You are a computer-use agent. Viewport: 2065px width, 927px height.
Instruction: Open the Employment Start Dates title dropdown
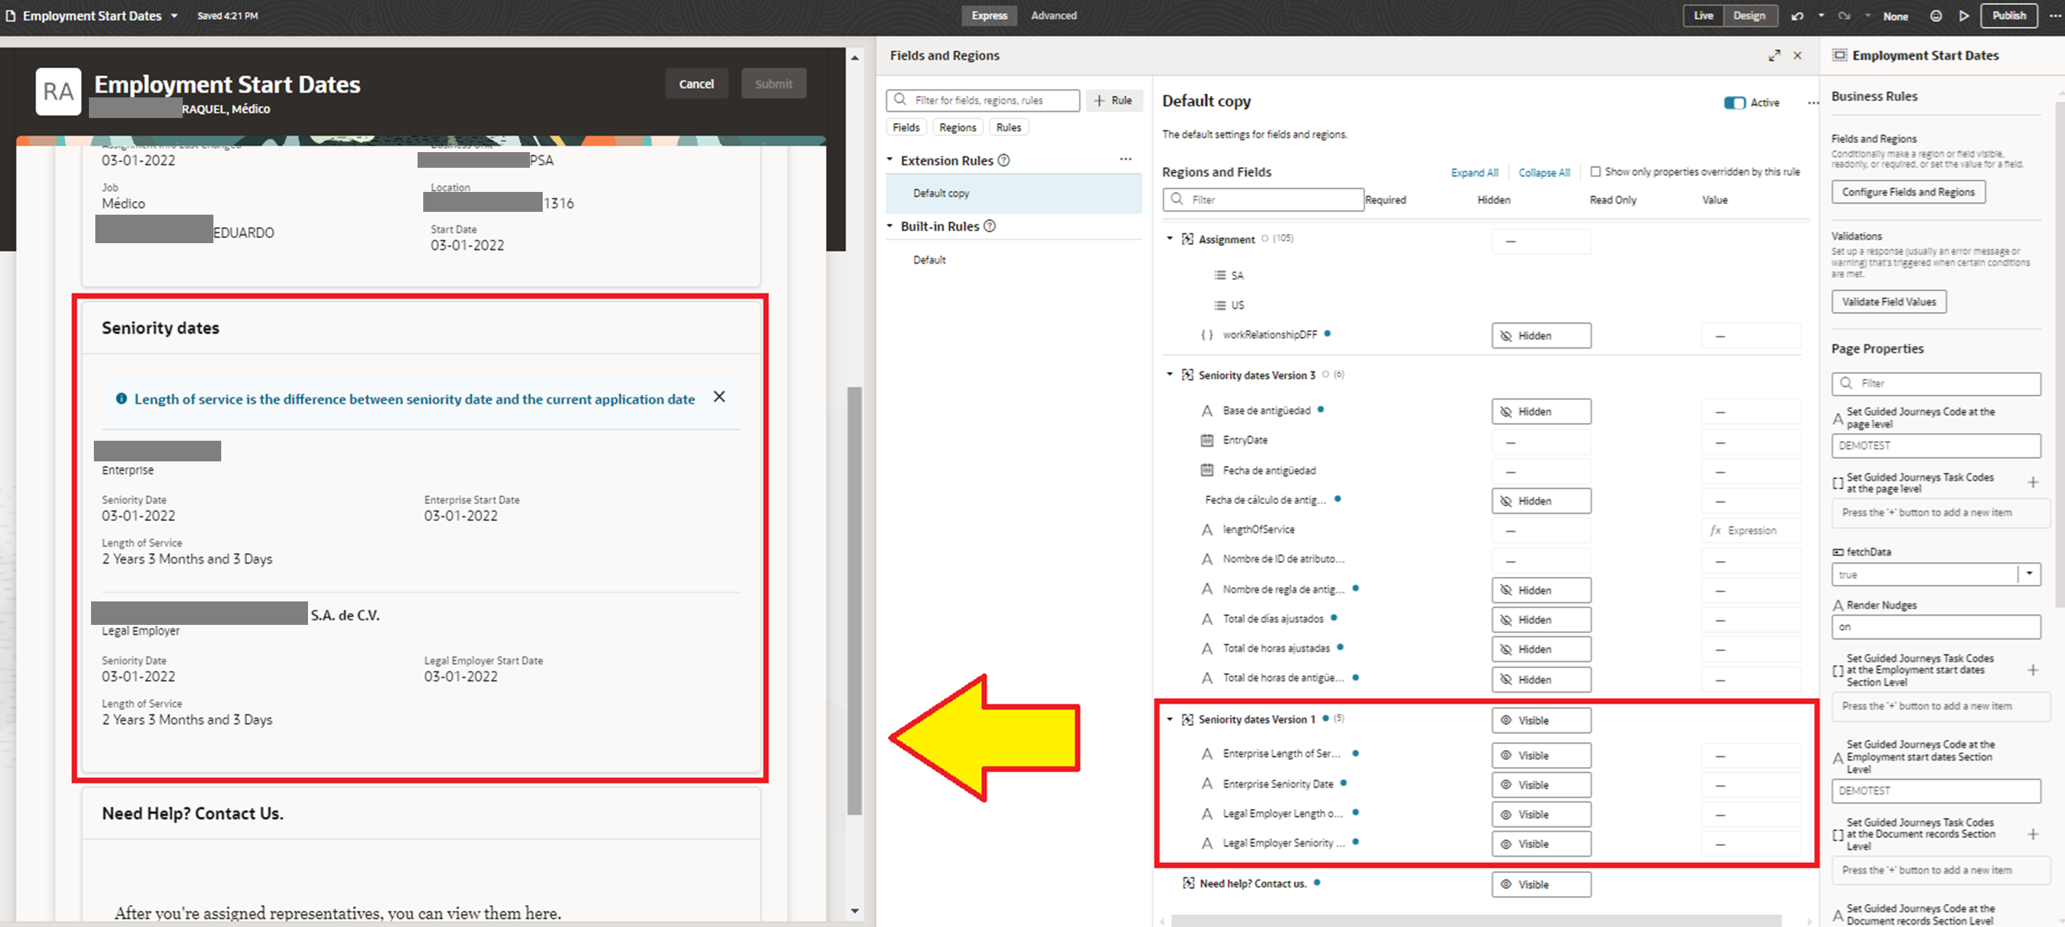[x=173, y=15]
